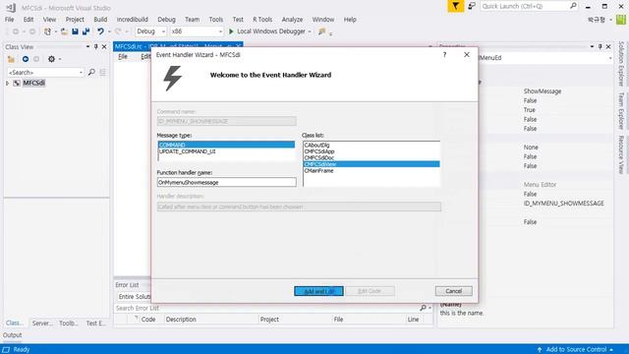629x354 pixels.
Task: Click the Class View search magnifier icon
Action: click(91, 72)
